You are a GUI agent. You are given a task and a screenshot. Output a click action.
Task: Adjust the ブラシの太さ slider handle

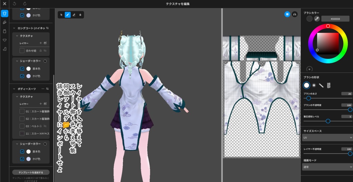pyautogui.click(x=309, y=98)
